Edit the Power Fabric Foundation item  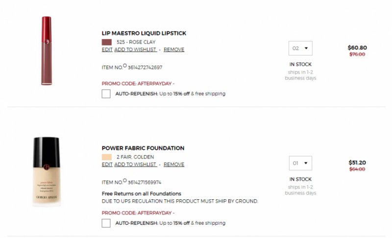[x=107, y=165]
